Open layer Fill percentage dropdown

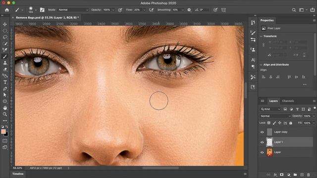pos(314,123)
